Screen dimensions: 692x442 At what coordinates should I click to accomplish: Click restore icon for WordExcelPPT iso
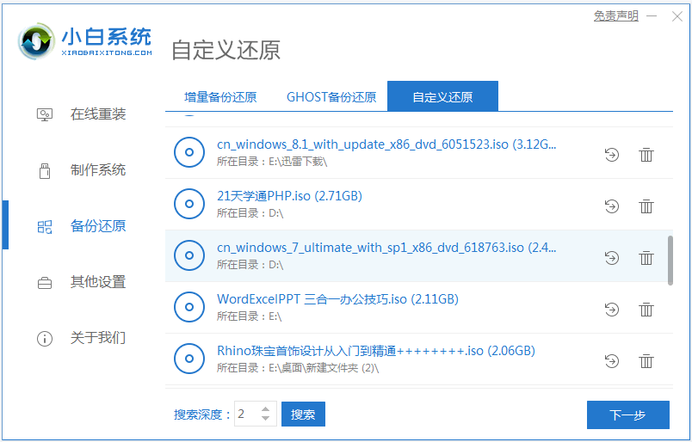[612, 310]
